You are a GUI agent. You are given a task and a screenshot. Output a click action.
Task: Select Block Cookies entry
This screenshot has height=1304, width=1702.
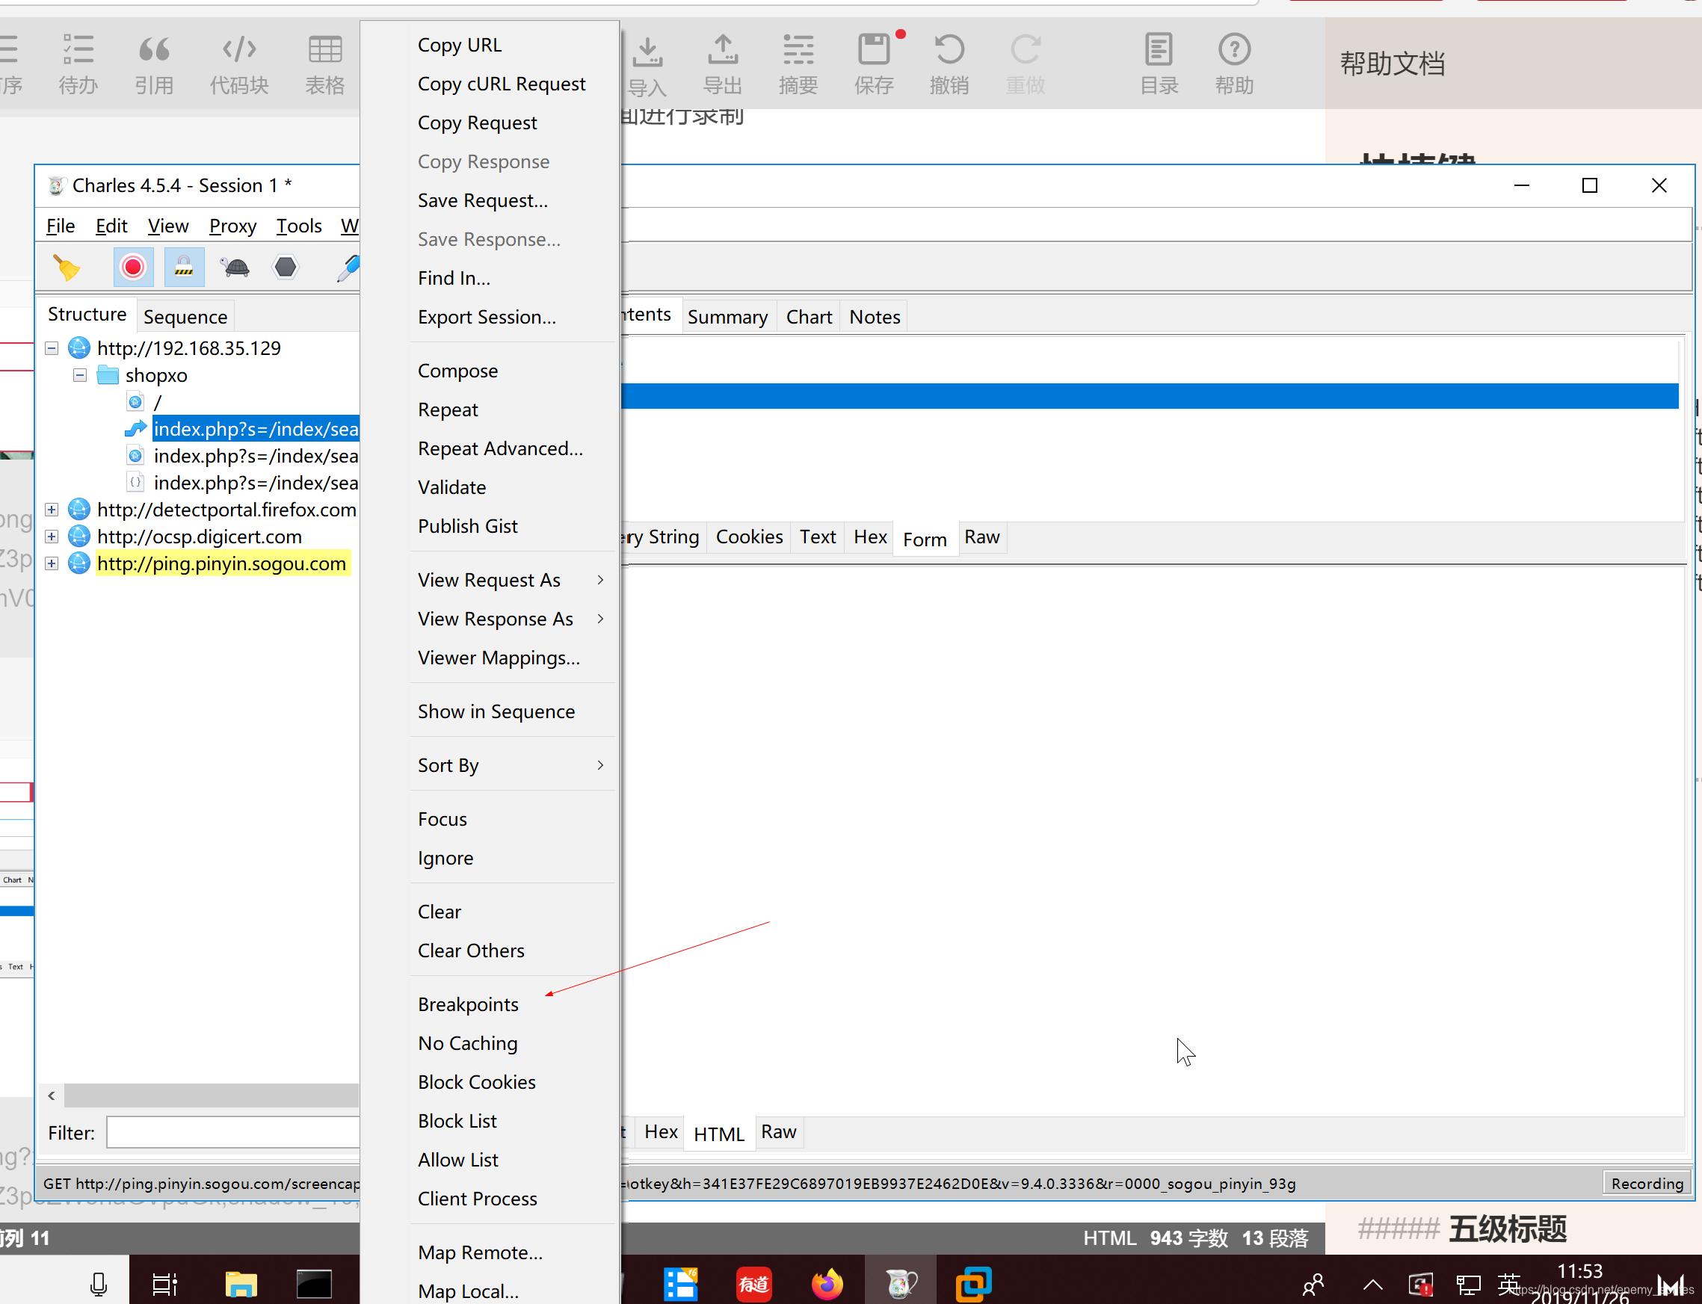coord(476,1082)
